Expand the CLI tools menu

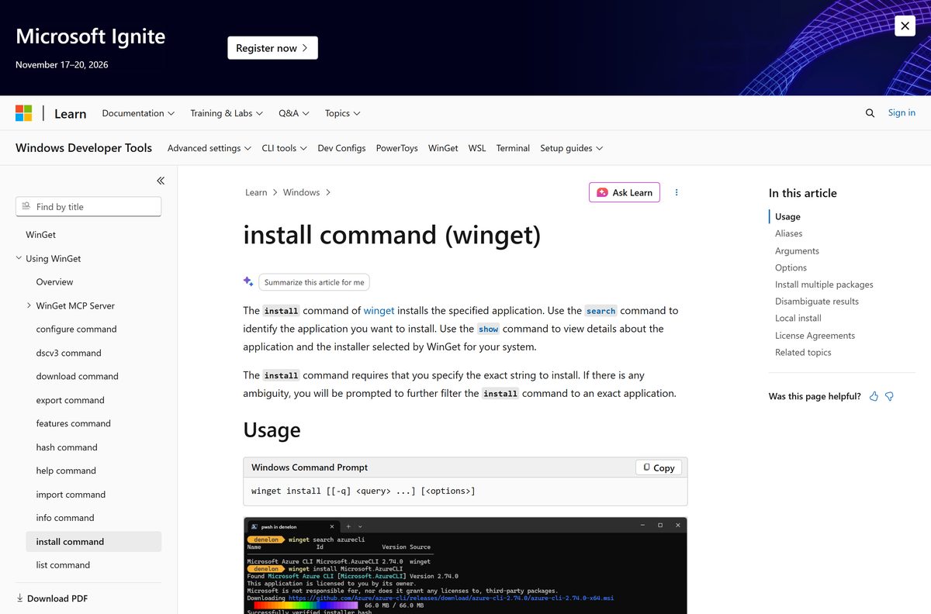pos(284,148)
